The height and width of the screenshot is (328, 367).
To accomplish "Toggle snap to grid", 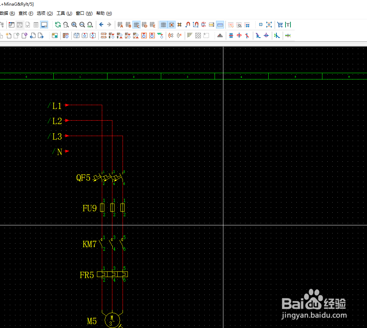I will point(172,25).
